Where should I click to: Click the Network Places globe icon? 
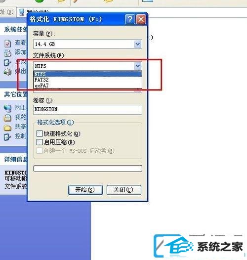tap(7, 108)
